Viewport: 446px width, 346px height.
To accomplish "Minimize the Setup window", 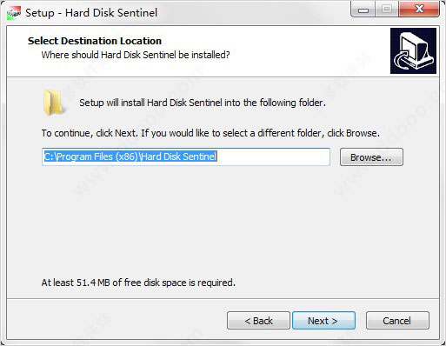I will (363, 10).
